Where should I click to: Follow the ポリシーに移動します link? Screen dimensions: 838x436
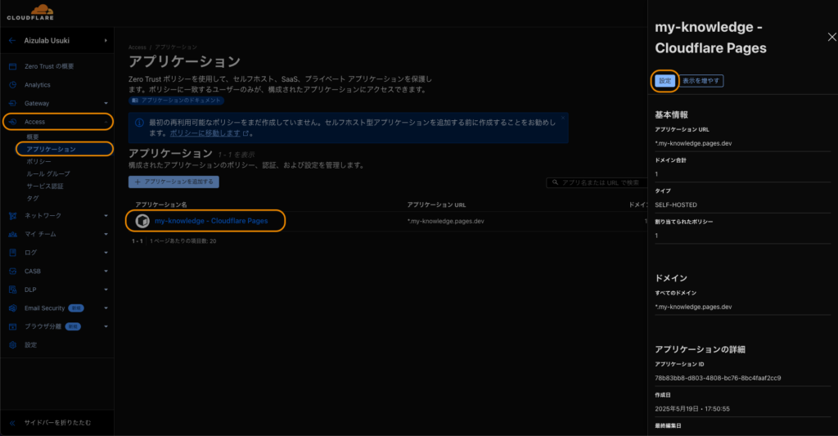[205, 133]
